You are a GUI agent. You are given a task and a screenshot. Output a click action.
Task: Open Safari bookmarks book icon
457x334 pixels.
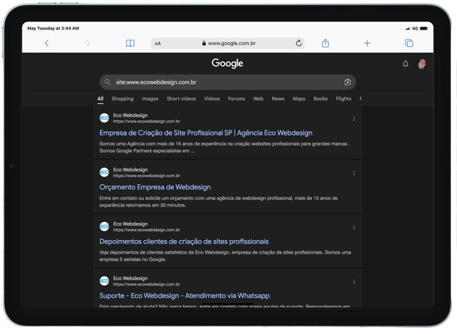click(130, 44)
